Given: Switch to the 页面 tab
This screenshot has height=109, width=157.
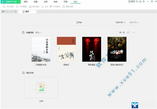Looking at the screenshot, I should (x=65, y=2).
